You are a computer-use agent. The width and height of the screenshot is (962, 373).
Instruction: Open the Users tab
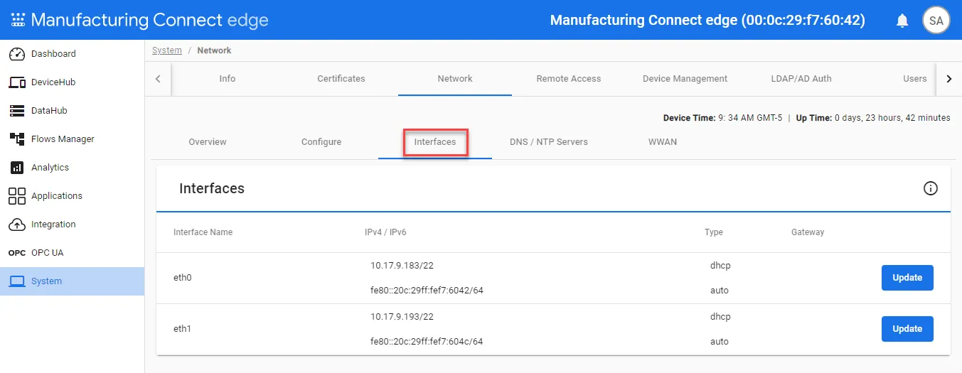coord(914,79)
